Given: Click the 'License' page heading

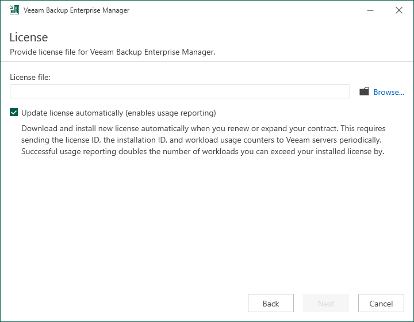Looking at the screenshot, I should (29, 37).
